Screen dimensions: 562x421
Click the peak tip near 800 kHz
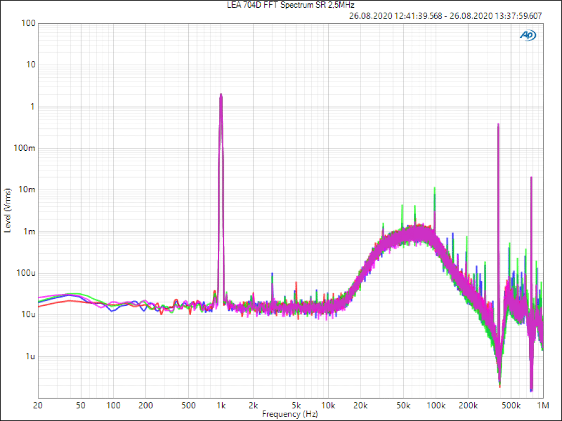pos(531,178)
